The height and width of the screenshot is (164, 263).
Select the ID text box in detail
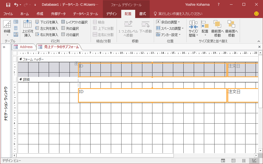152,95
